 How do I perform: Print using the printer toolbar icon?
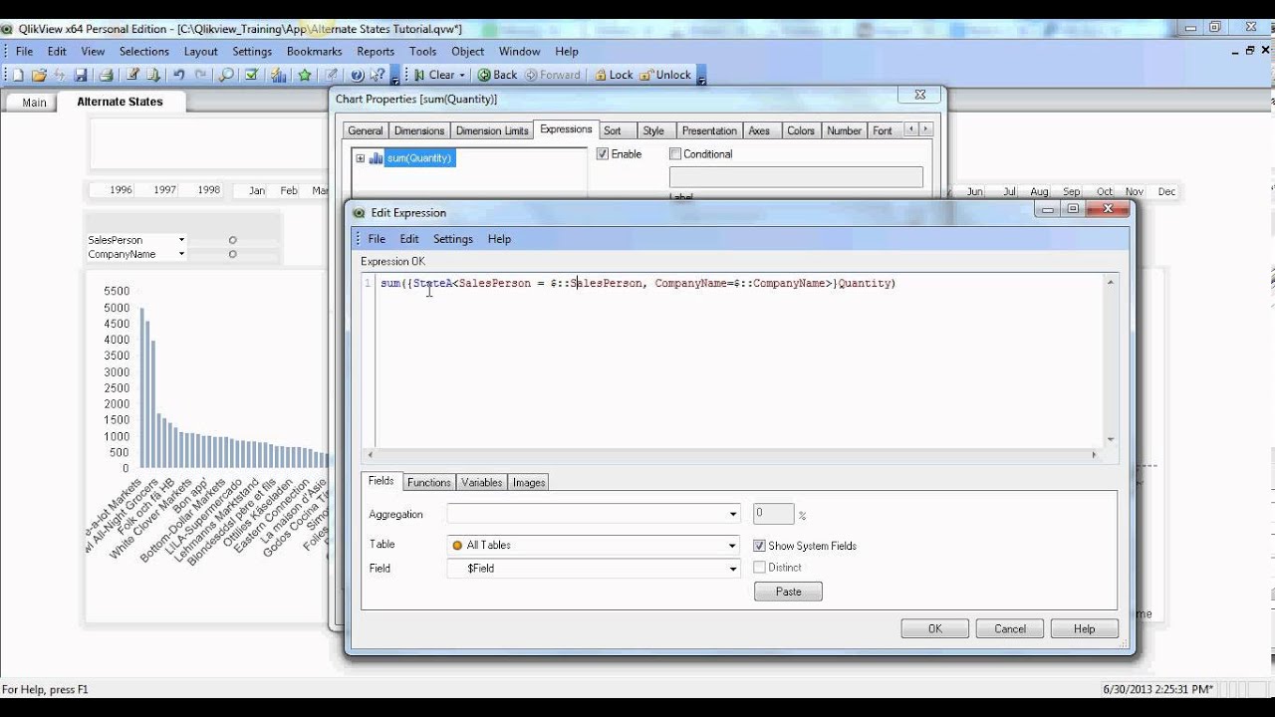pos(106,75)
